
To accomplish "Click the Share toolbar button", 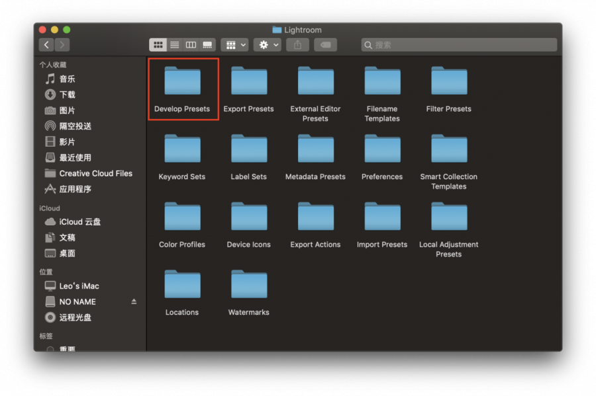I will coord(297,45).
